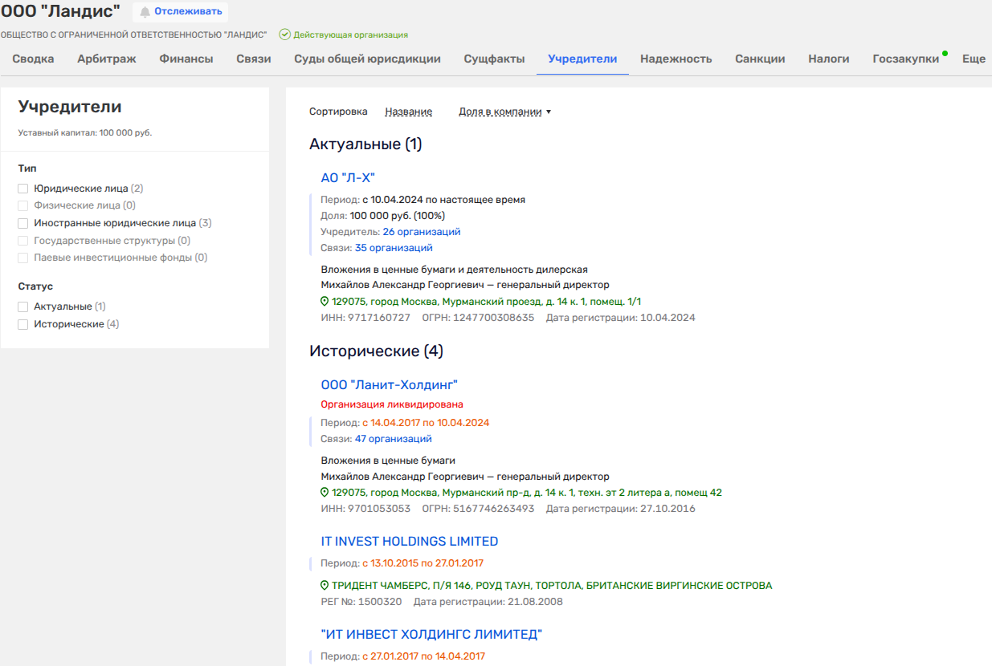Click map pin icon for Ланит-Холдинг address
Screen dimensions: 992x666
(x=325, y=493)
